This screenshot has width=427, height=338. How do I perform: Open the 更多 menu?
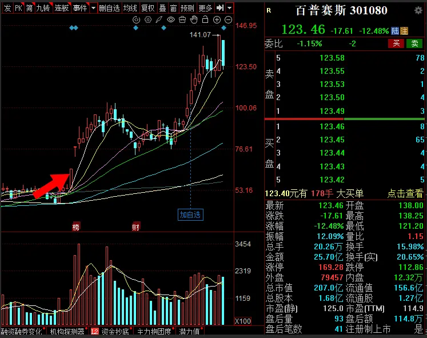click(205, 8)
